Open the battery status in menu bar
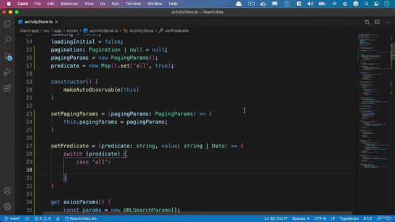This screenshot has width=395, height=222. (322, 4)
